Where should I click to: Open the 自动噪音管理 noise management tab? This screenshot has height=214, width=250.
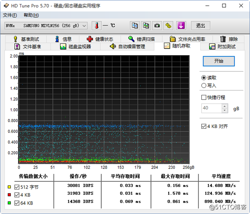point(127,47)
